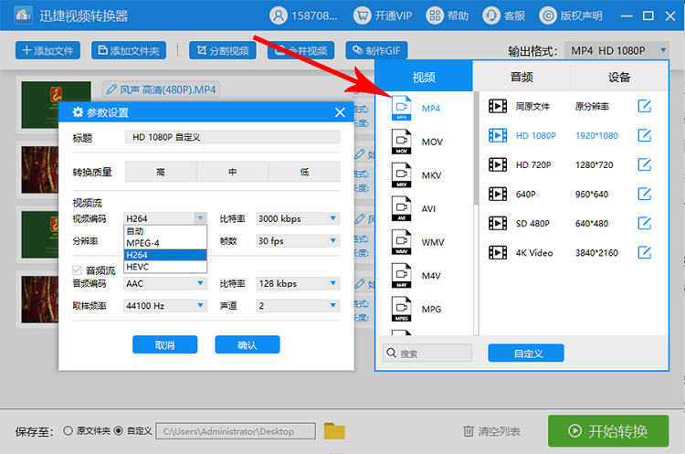This screenshot has height=454, width=685.
Task: Select the MOV format file icon
Action: click(x=402, y=142)
